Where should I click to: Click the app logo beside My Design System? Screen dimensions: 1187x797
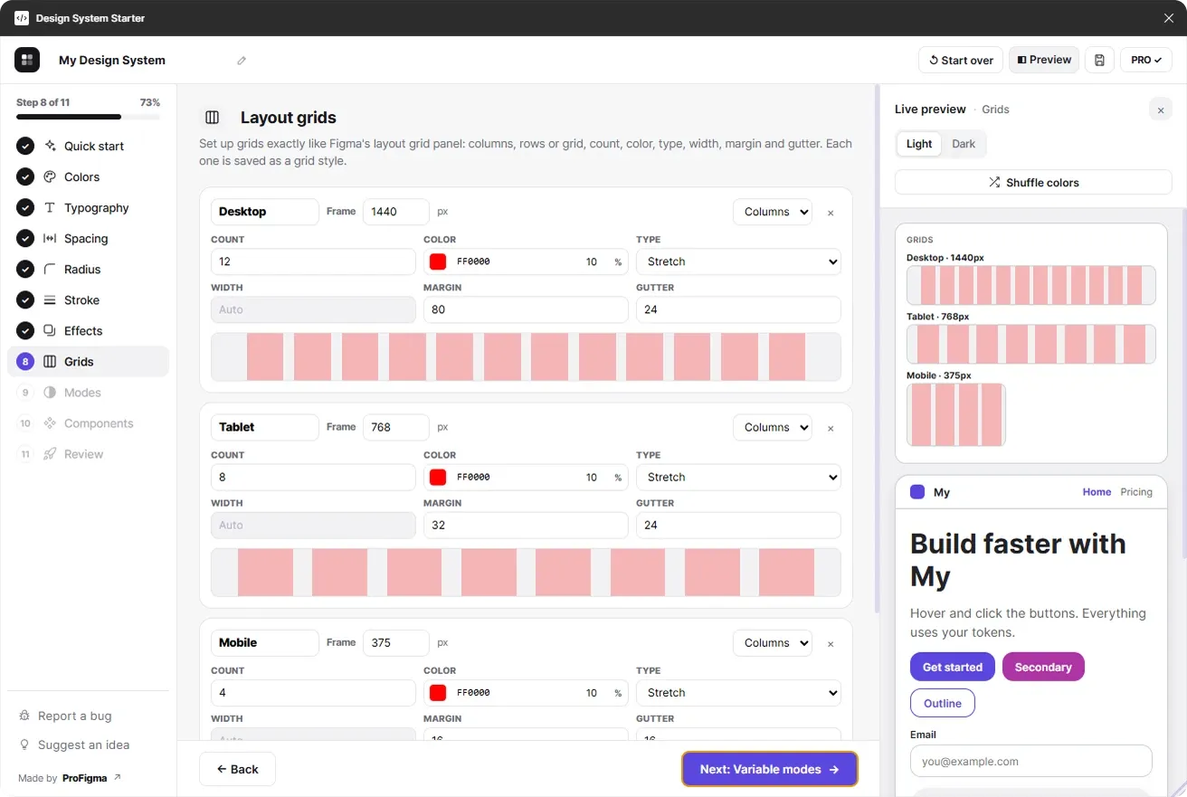coord(27,60)
